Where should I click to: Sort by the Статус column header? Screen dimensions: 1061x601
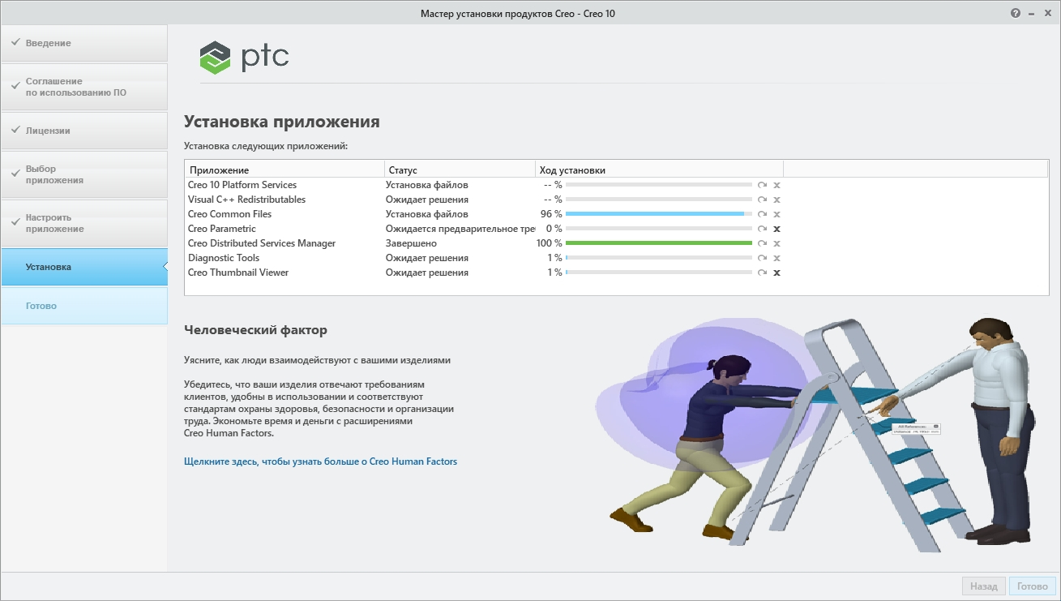[x=459, y=170]
